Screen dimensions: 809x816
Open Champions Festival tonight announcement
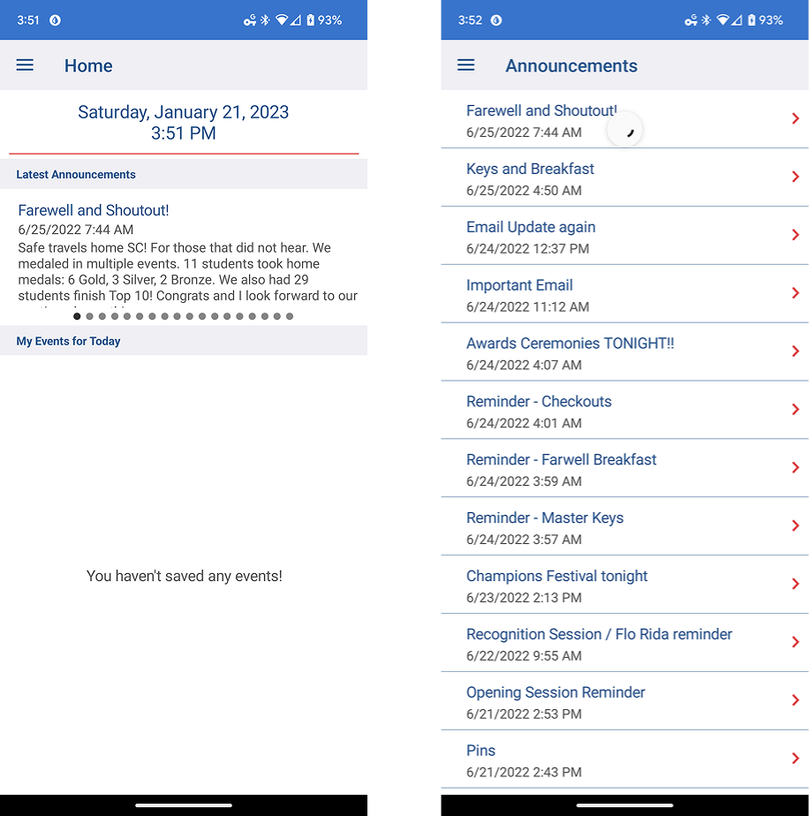click(x=624, y=585)
